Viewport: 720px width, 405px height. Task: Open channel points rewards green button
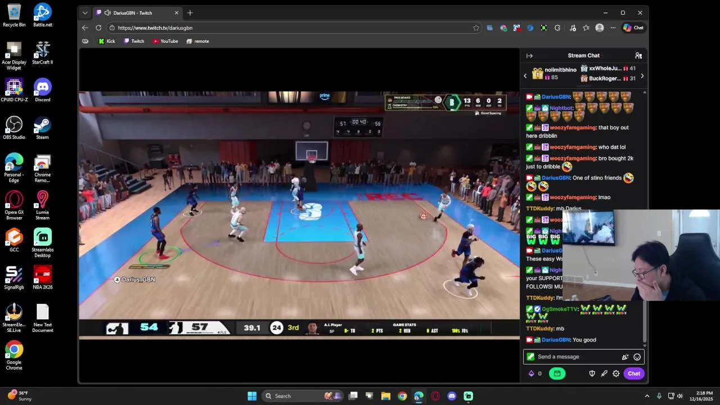coord(557,373)
